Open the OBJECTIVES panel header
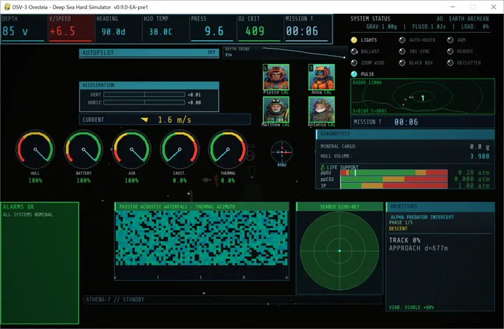 click(441, 206)
